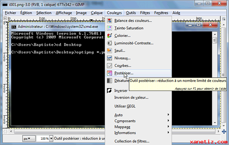The width and height of the screenshot is (229, 145).
Task: Close the Couleurs menu via its title
Action: pos(114,13)
